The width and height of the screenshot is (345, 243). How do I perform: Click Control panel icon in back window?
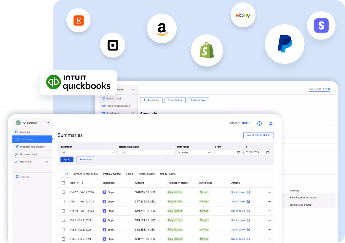click(x=103, y=98)
